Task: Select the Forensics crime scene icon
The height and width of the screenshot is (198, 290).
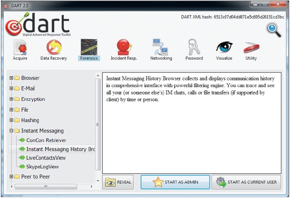Action: coord(89,47)
